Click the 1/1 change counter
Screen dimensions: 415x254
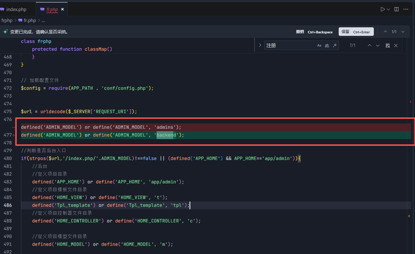click(x=394, y=32)
